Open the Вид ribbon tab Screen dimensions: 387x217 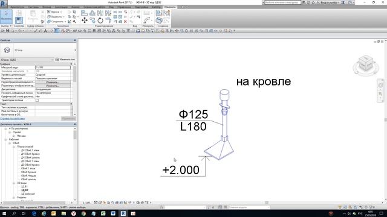(x=111, y=7)
